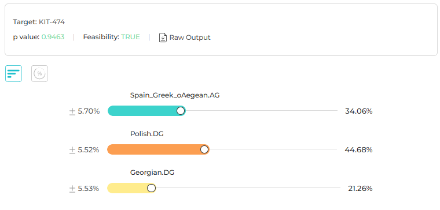Select the Georgian.DG source label
440x210 pixels.
[x=152, y=172]
